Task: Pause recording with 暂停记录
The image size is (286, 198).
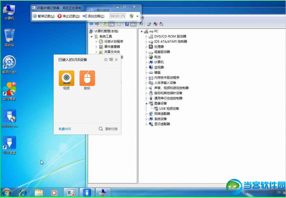Action: tap(44, 16)
